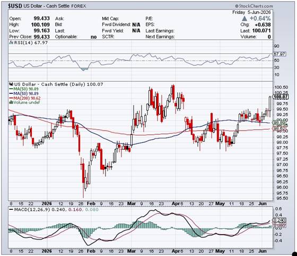Click the 67.97 RSI value tag on the axis
Viewport: 297px width, 256px height.
[x=279, y=54]
